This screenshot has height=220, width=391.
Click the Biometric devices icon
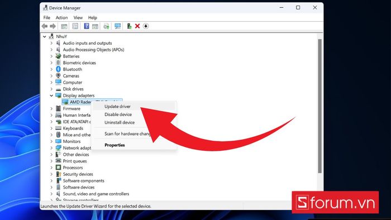58,63
